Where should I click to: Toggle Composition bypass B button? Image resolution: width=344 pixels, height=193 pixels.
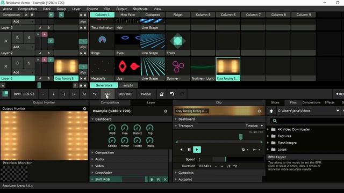coord(32,15)
